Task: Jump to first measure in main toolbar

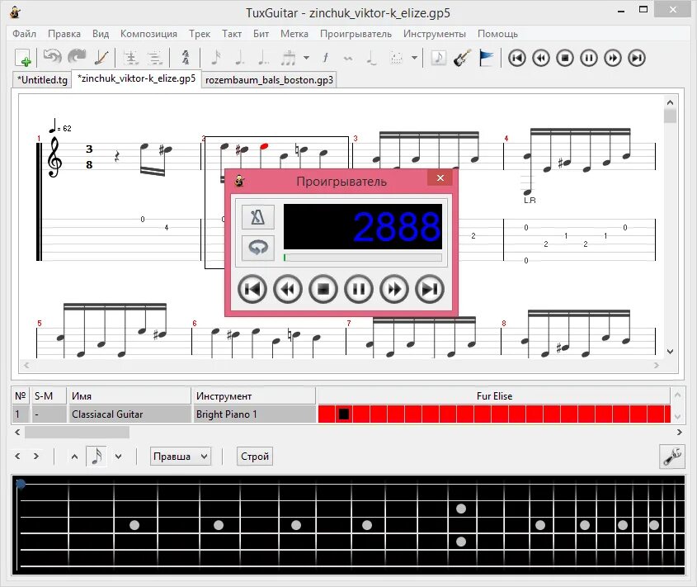Action: point(516,58)
